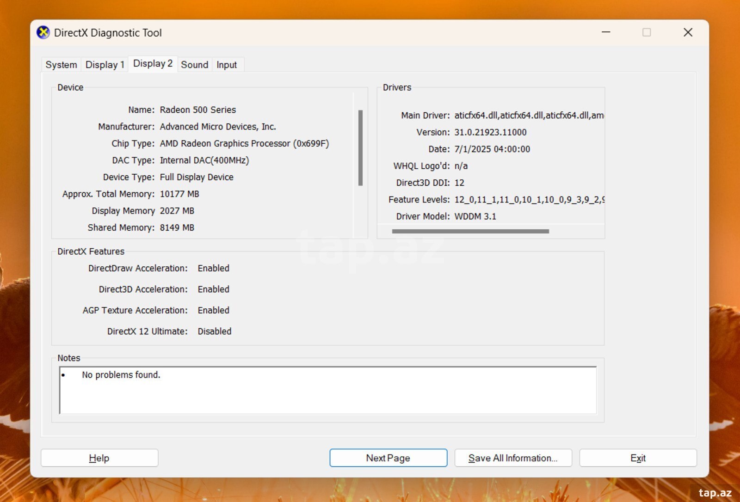The width and height of the screenshot is (740, 502).
Task: Click Direct3D DDI value '12'
Action: (x=459, y=183)
